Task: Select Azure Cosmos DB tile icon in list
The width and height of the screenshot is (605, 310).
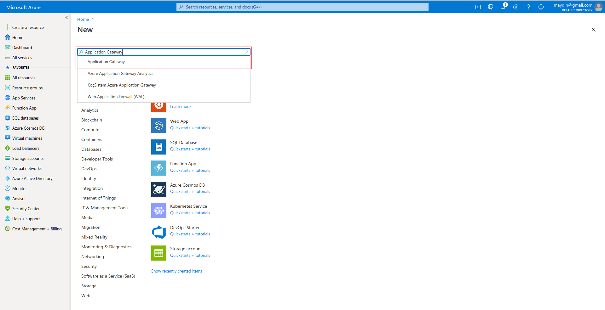Action: pos(159,189)
